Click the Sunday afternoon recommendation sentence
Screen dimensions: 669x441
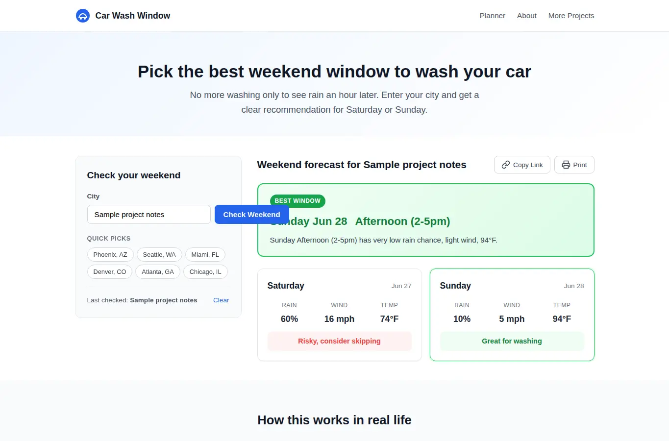click(383, 240)
